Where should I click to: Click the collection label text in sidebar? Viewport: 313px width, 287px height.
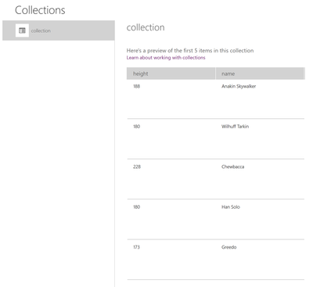(41, 30)
